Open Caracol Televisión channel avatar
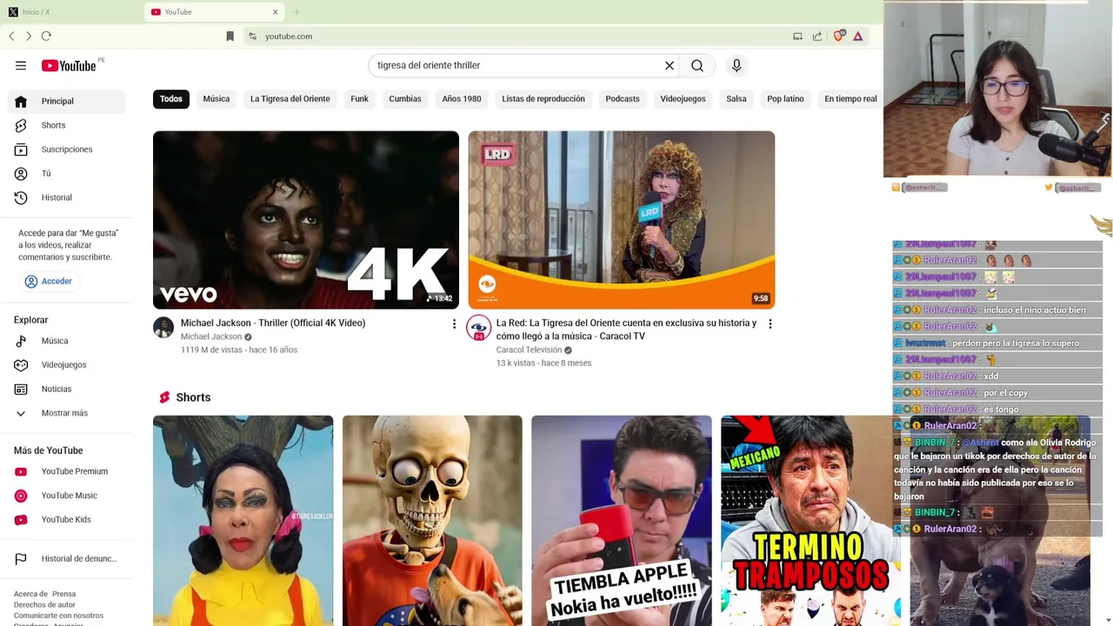1113x626 pixels. (479, 328)
